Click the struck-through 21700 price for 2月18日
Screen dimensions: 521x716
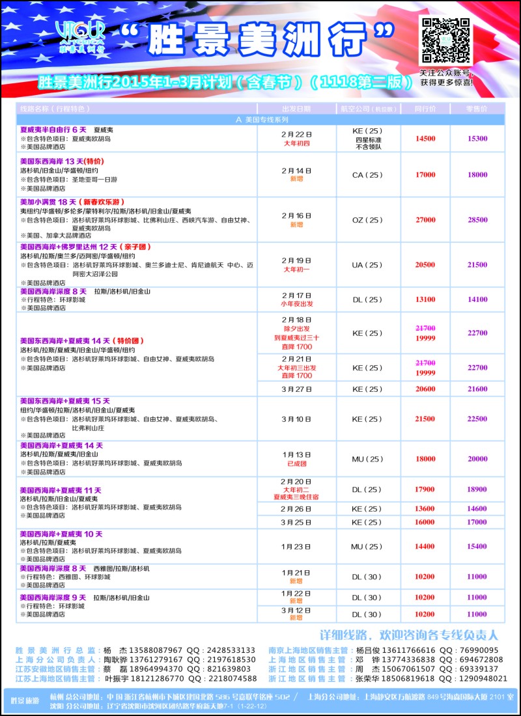click(x=425, y=328)
